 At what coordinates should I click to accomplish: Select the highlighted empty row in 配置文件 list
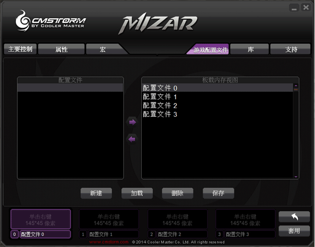point(70,88)
